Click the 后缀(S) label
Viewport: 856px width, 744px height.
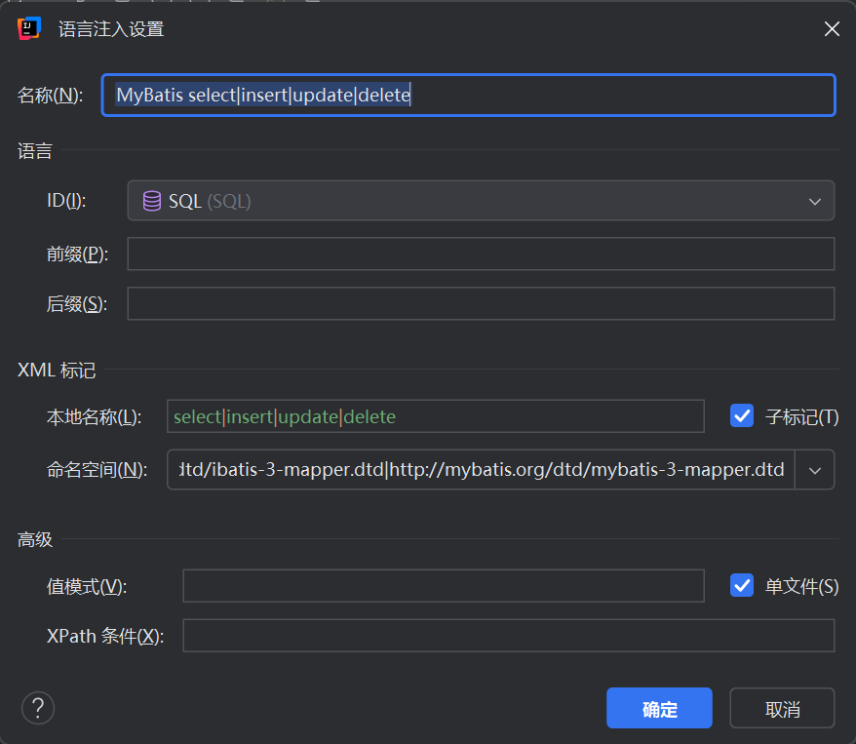[x=77, y=304]
